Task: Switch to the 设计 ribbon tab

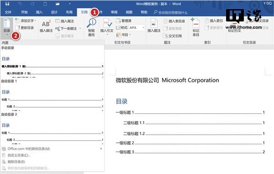Action: click(x=54, y=12)
